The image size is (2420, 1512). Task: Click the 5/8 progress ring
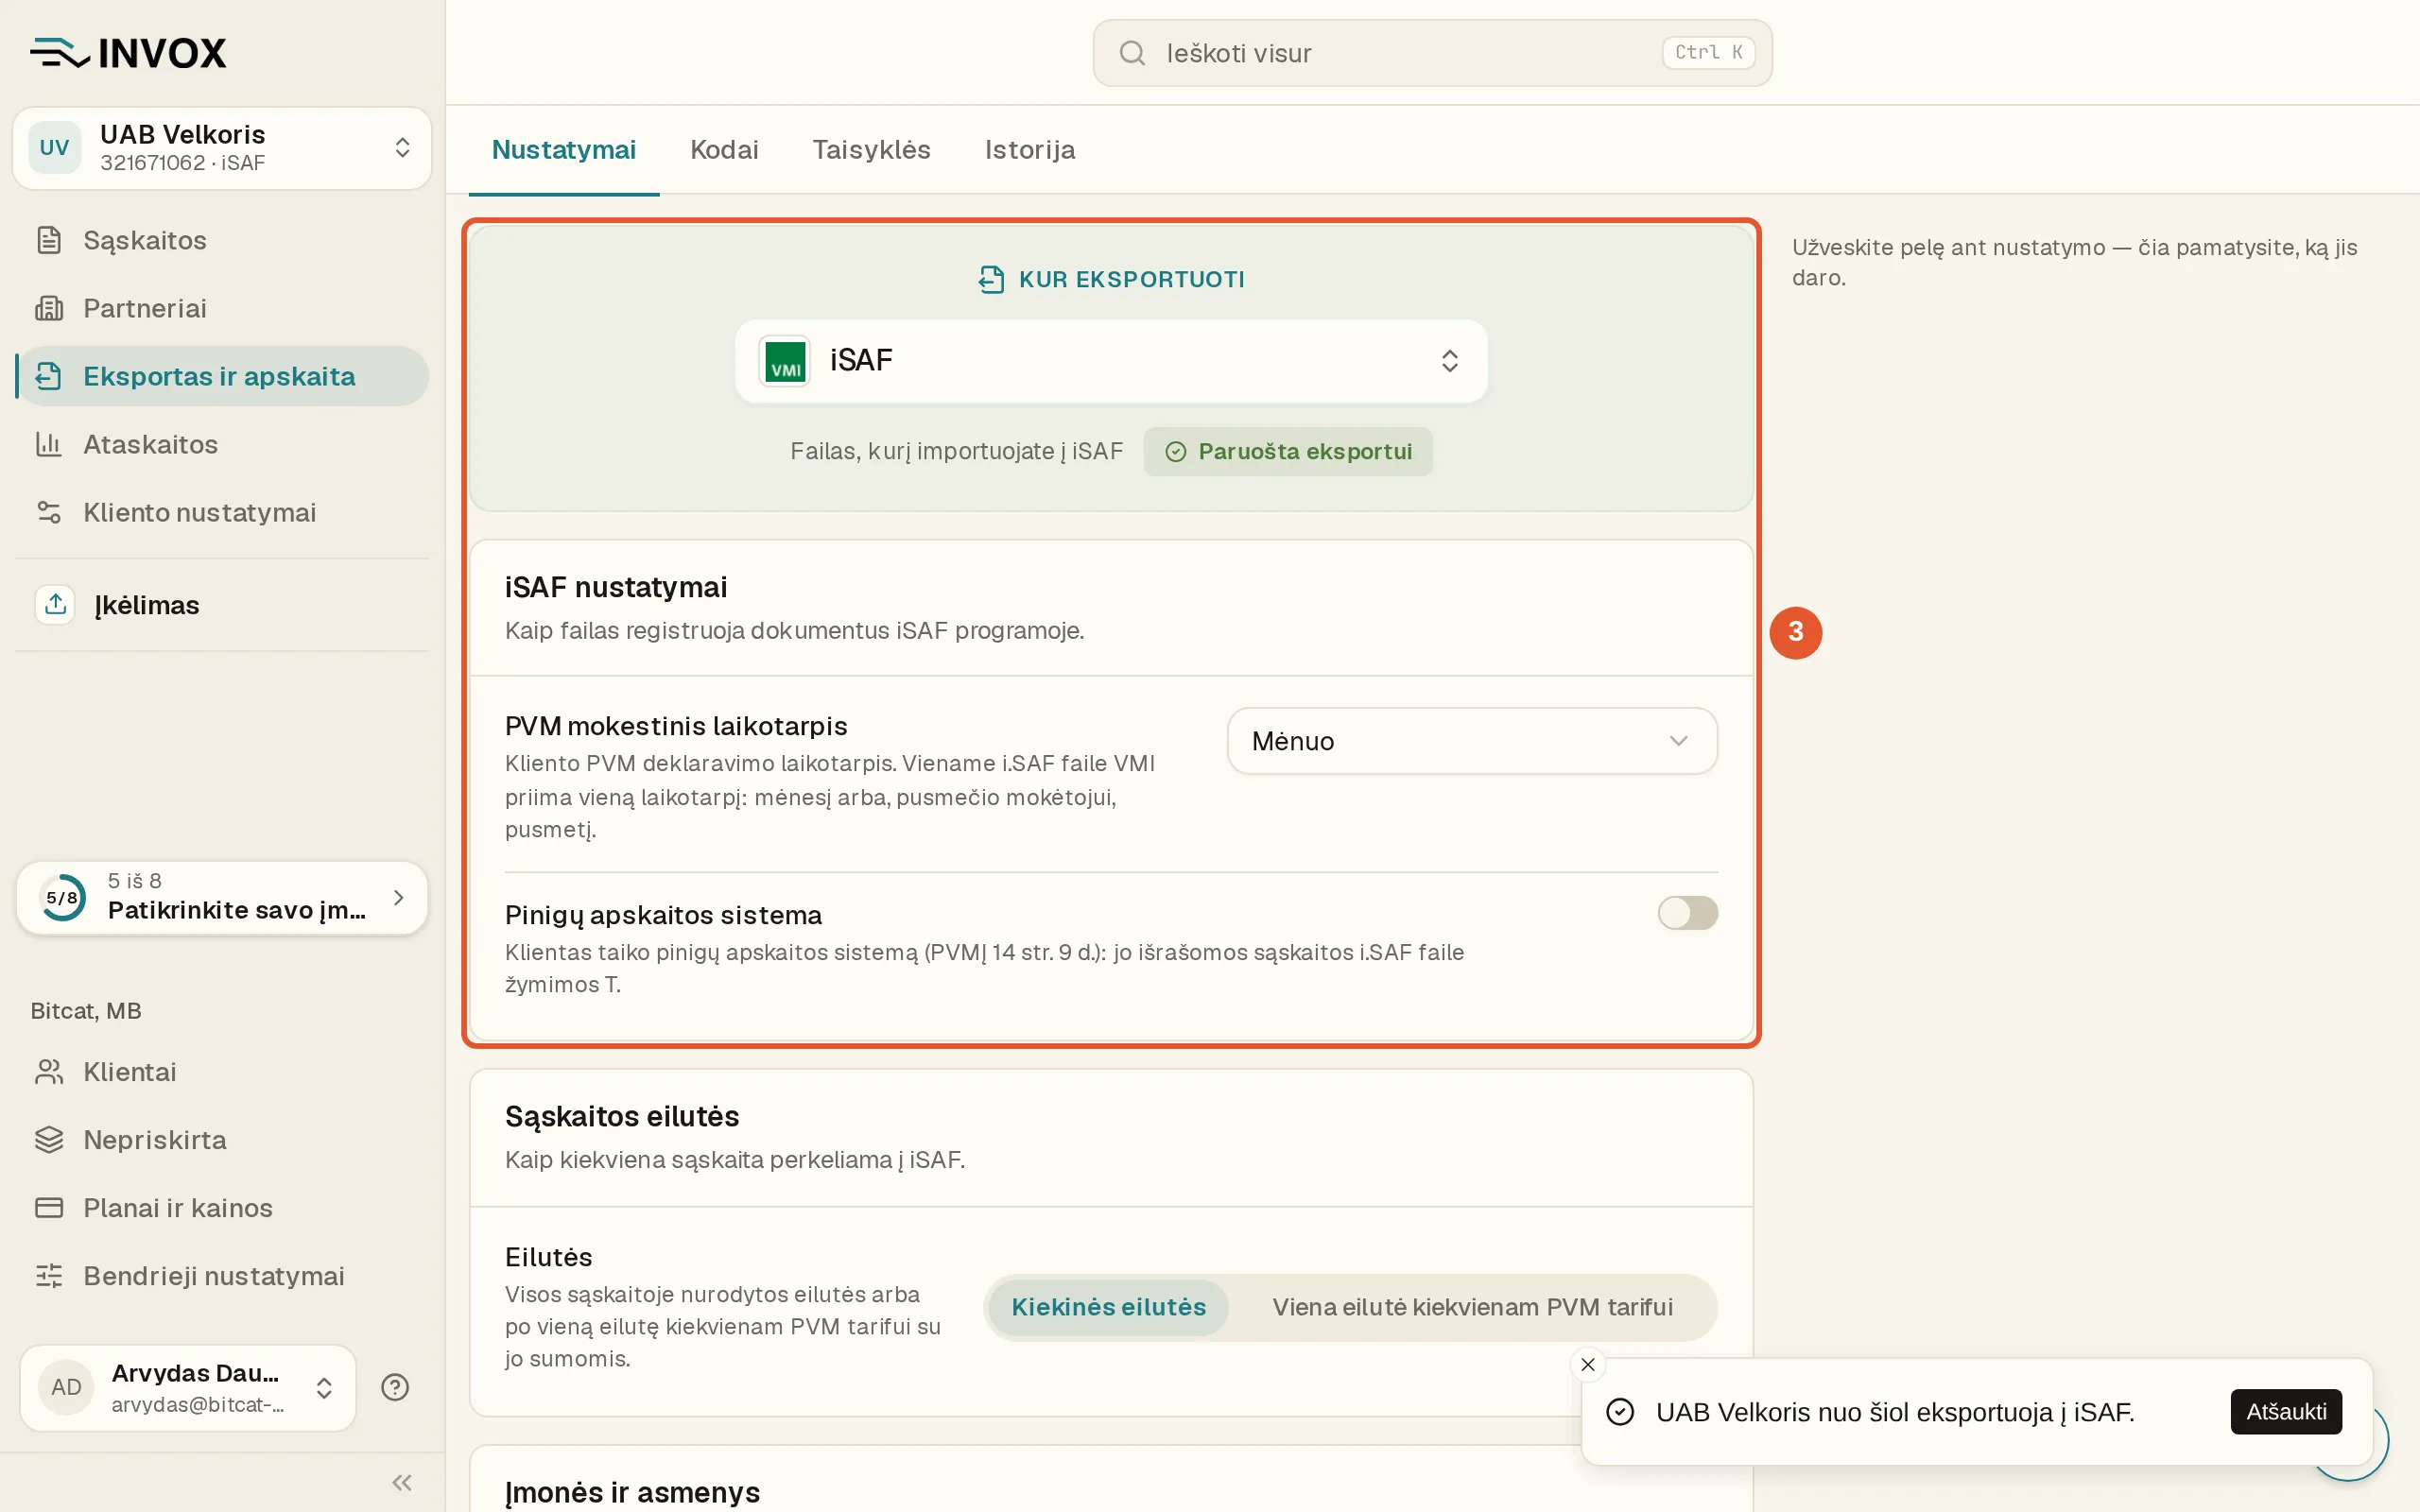[62, 898]
